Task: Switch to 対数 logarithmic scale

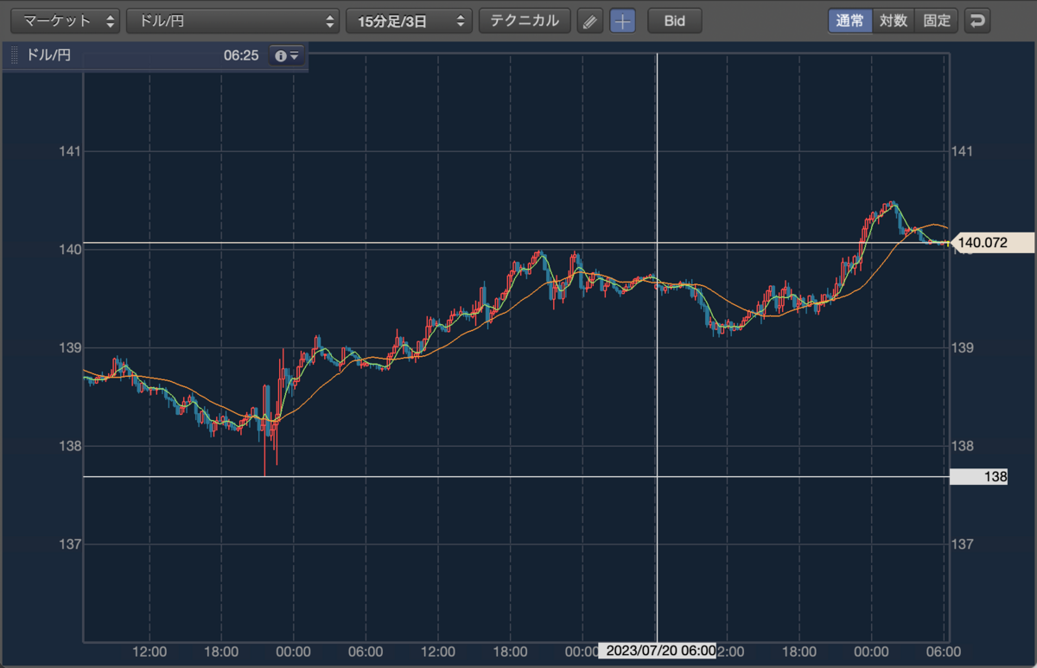Action: coord(894,21)
